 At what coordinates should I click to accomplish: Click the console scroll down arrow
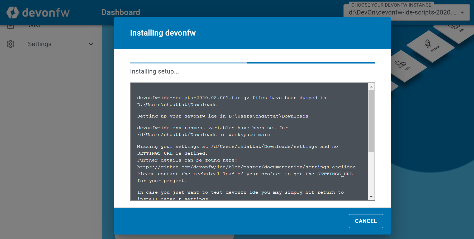coord(371,197)
